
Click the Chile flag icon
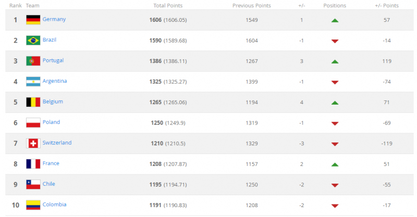(33, 185)
